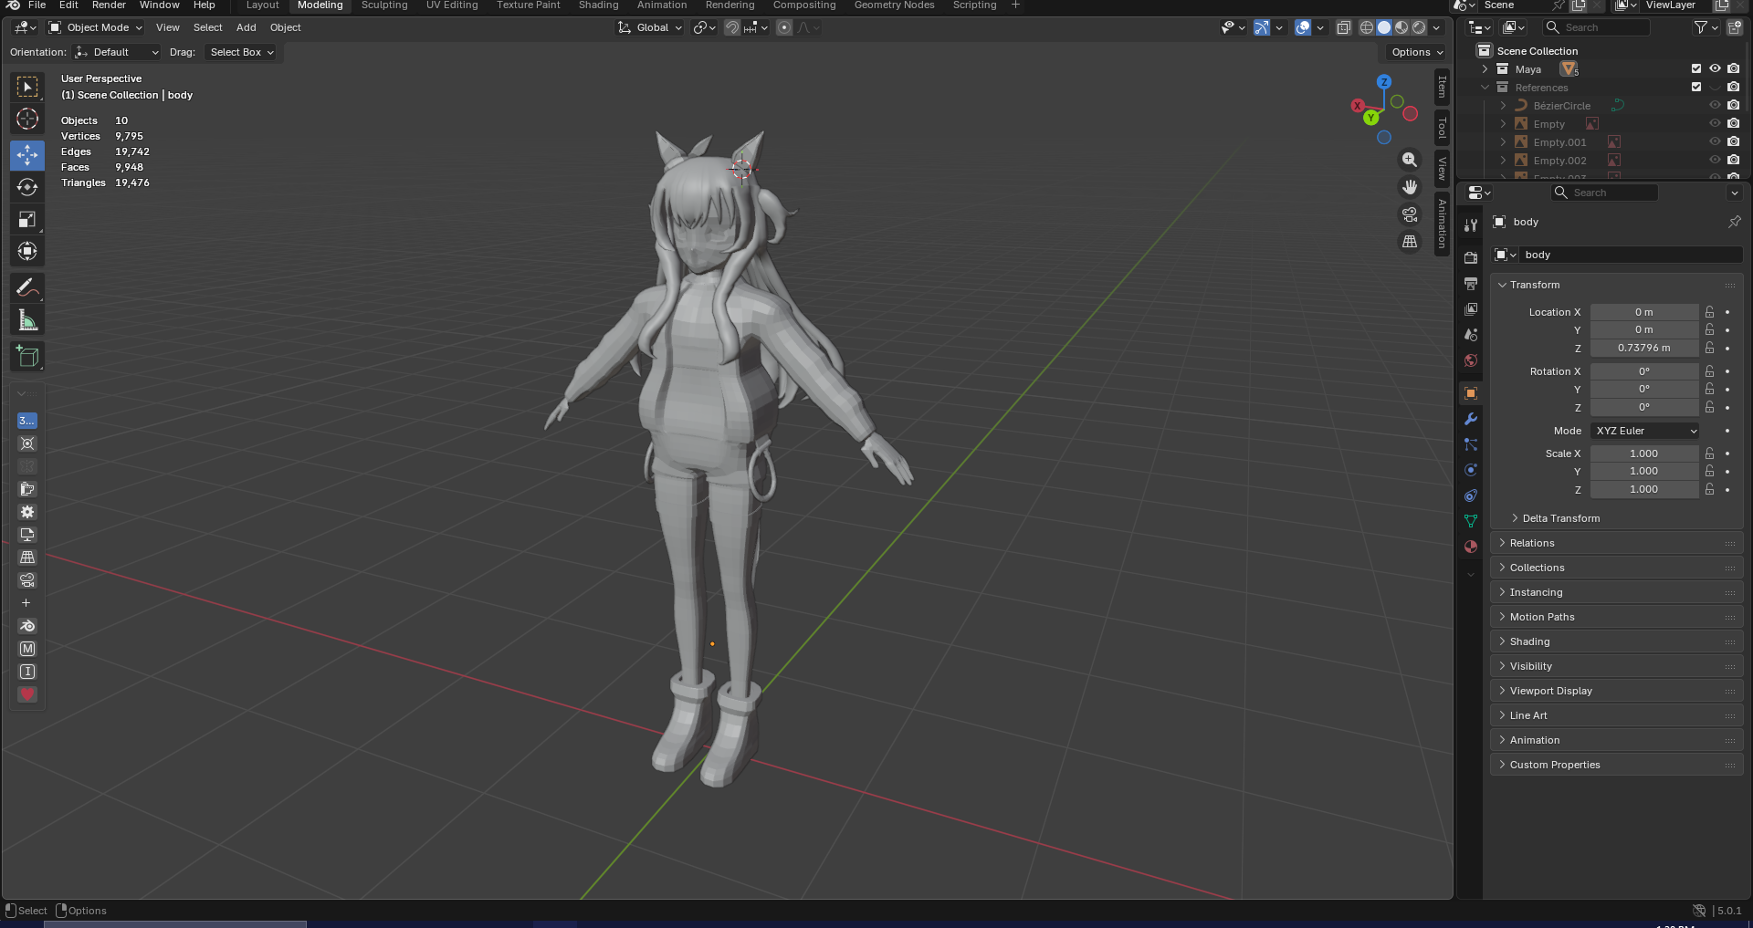Select the Rotate tool
This screenshot has width=1753, height=928.
tap(27, 187)
